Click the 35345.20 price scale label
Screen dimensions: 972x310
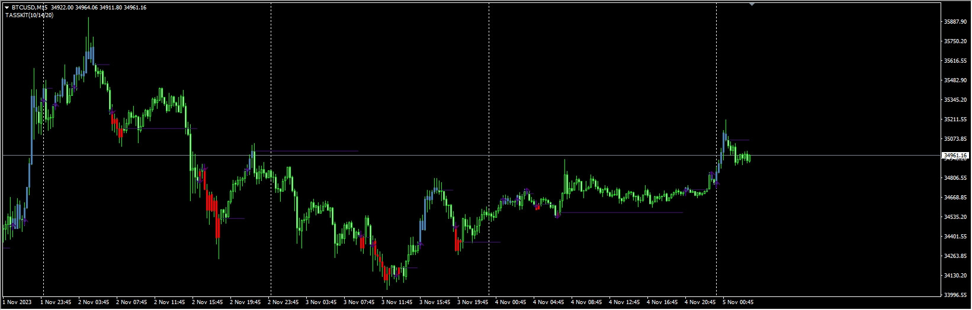pos(955,100)
